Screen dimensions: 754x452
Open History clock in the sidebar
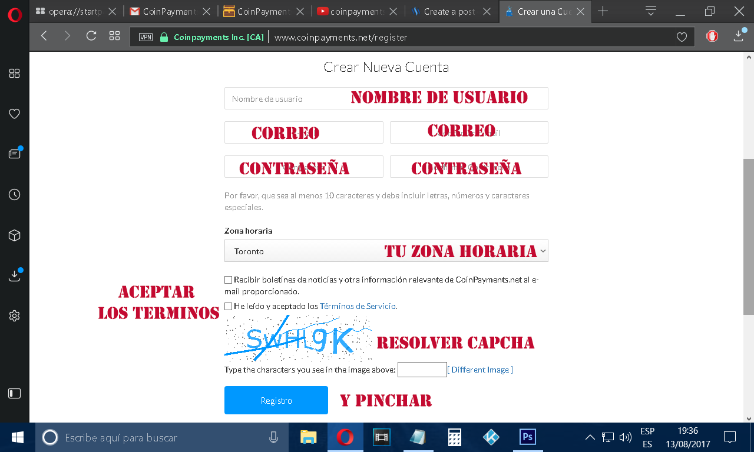[15, 194]
